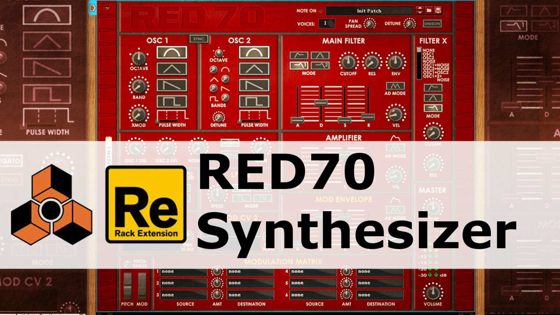
Task: Open modulation source 6 dropdown
Action: coord(313,295)
